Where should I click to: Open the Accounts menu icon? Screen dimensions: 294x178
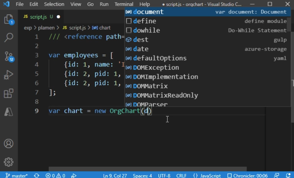(8, 144)
